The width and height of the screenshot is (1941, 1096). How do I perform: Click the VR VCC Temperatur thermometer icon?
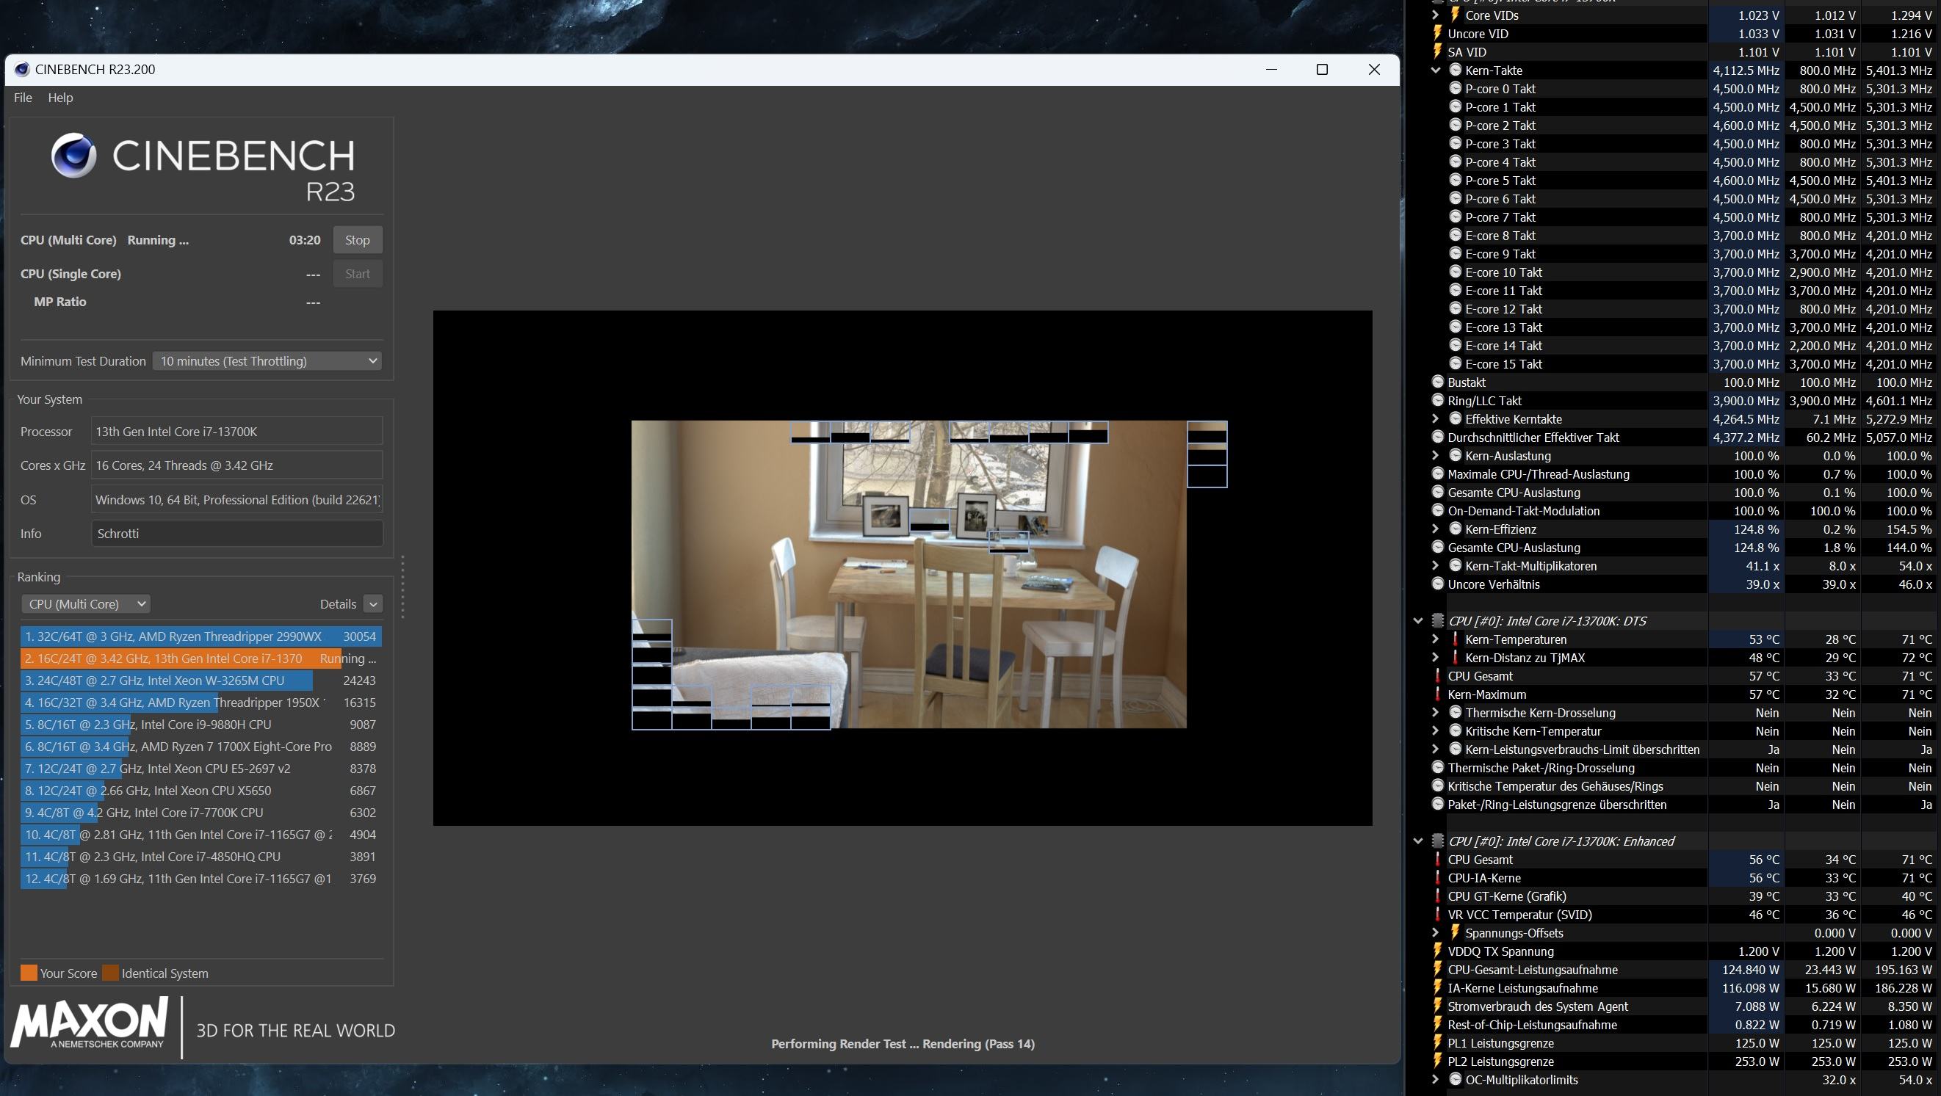tap(1438, 915)
